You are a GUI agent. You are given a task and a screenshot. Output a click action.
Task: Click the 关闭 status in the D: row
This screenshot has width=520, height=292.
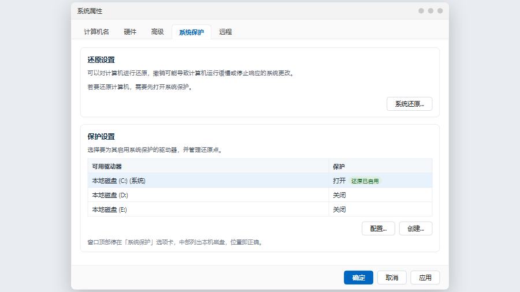[x=339, y=195]
